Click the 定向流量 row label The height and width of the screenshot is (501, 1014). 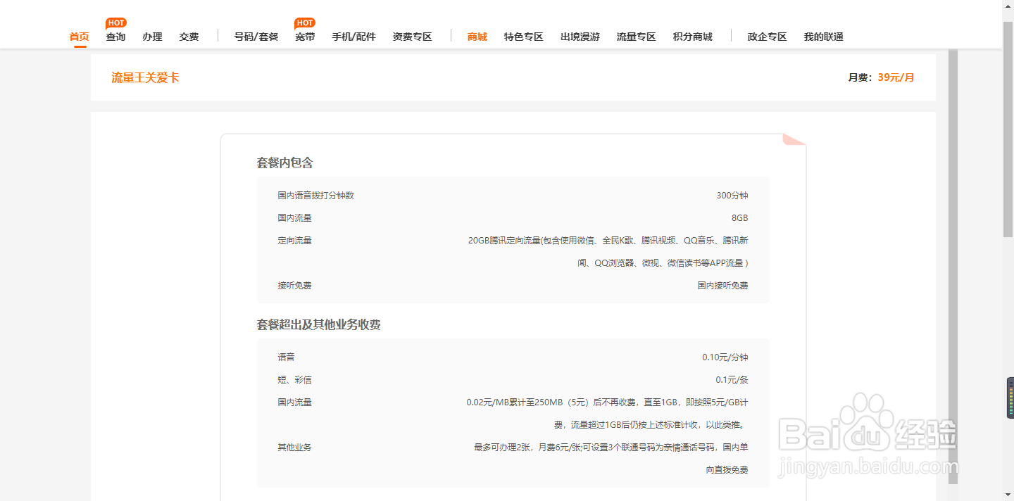pos(294,241)
